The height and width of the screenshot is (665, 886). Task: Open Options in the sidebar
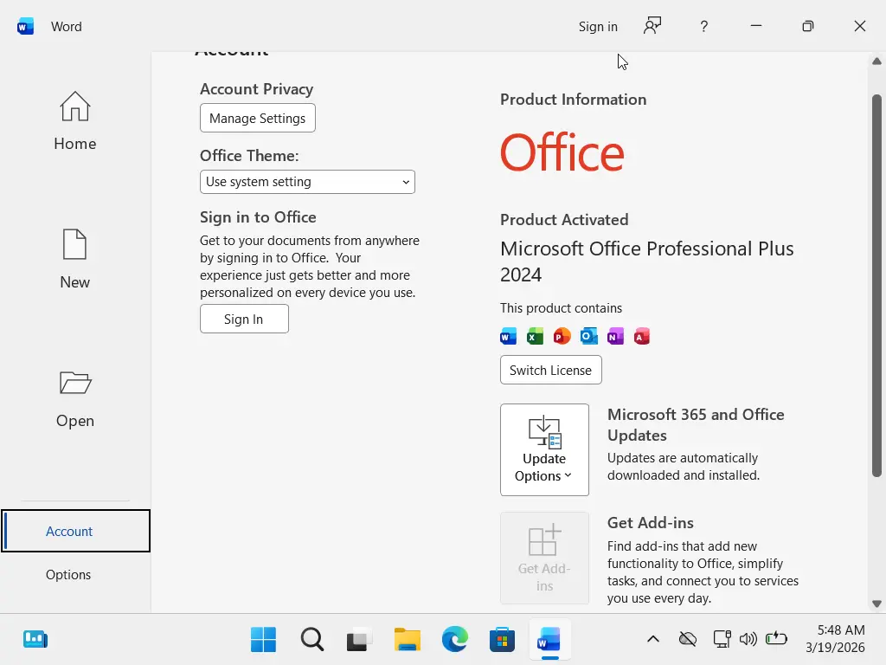pos(68,575)
